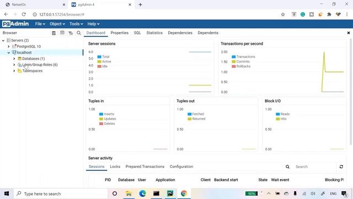Open the Configuration tab
Image resolution: width=353 pixels, height=199 pixels.
tap(181, 167)
